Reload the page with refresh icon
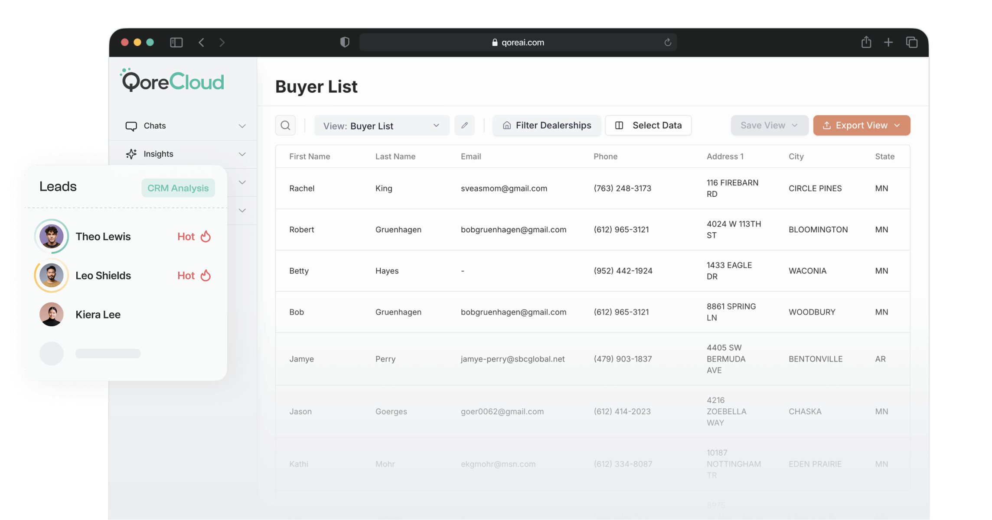Screen dimensions: 992x520 (668, 42)
